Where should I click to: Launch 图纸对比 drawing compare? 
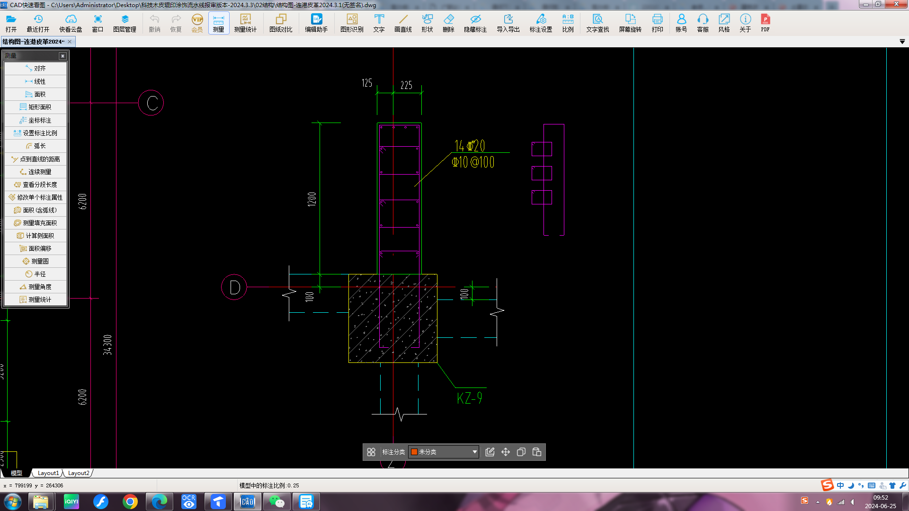(x=281, y=23)
